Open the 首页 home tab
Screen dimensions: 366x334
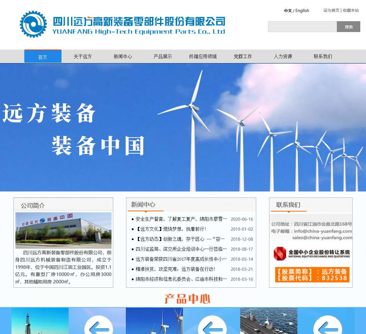click(43, 56)
